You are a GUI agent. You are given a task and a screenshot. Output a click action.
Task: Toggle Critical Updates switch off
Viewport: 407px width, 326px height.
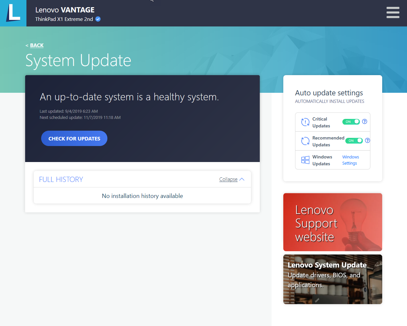tap(351, 122)
